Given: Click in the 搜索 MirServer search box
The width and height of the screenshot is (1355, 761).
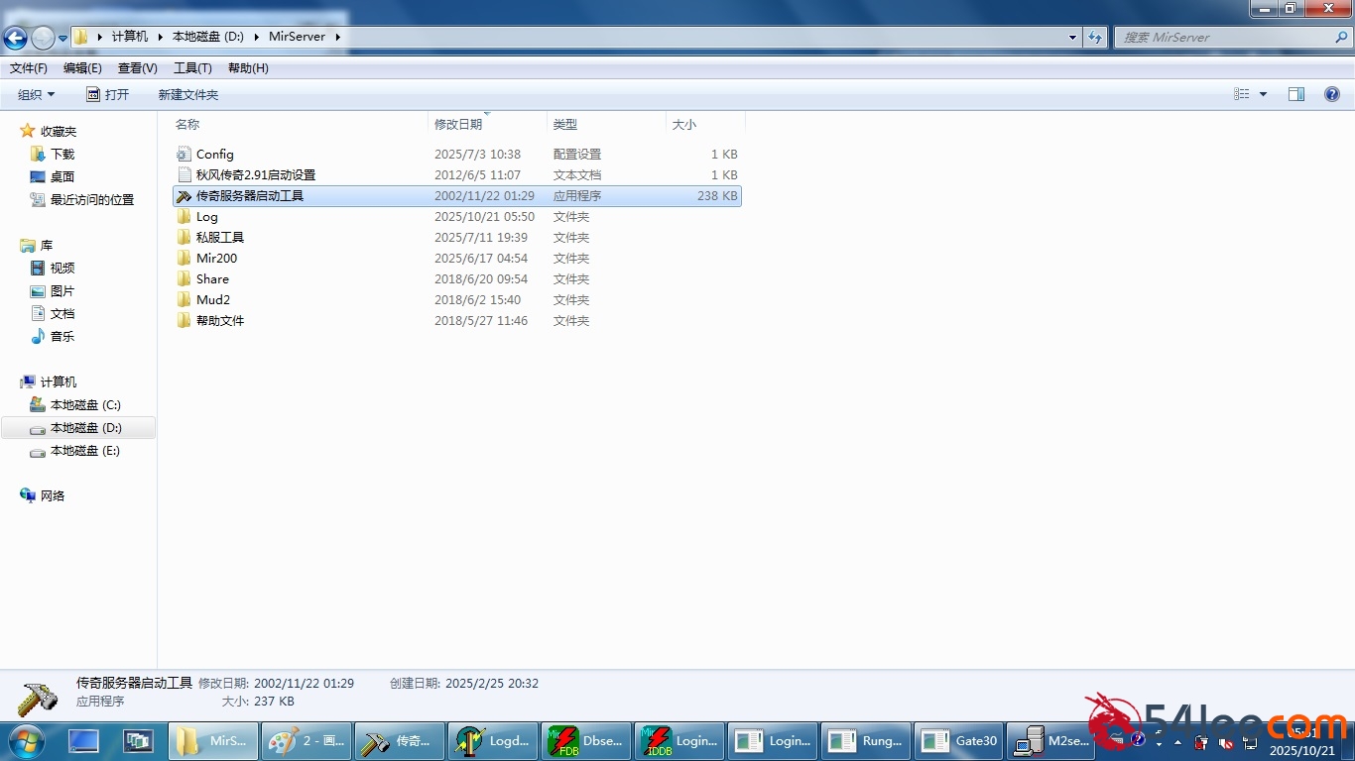Looking at the screenshot, I should [1224, 38].
